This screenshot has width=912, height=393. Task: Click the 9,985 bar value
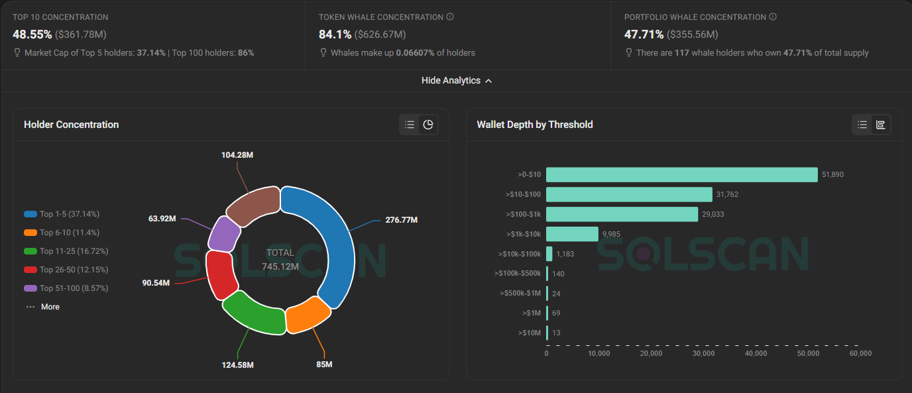[x=612, y=234]
